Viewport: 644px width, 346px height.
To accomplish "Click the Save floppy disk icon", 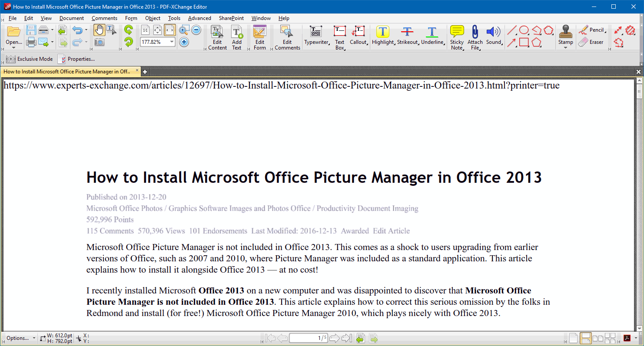I will click(x=31, y=30).
